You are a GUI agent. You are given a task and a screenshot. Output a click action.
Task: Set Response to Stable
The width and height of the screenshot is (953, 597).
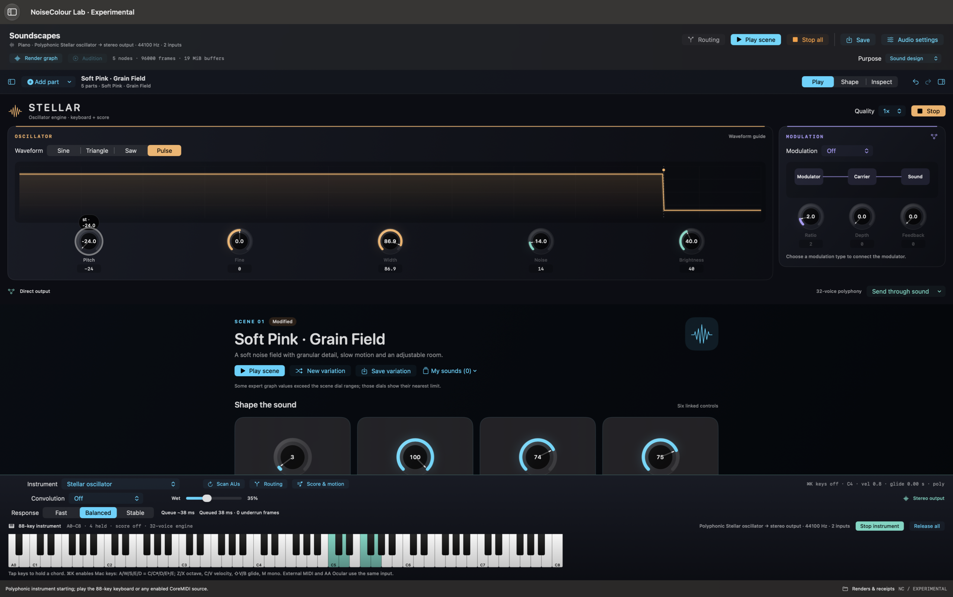coord(135,513)
